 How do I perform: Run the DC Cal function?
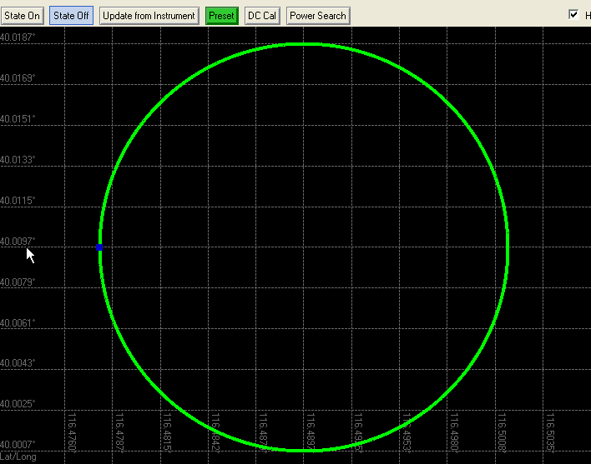261,16
